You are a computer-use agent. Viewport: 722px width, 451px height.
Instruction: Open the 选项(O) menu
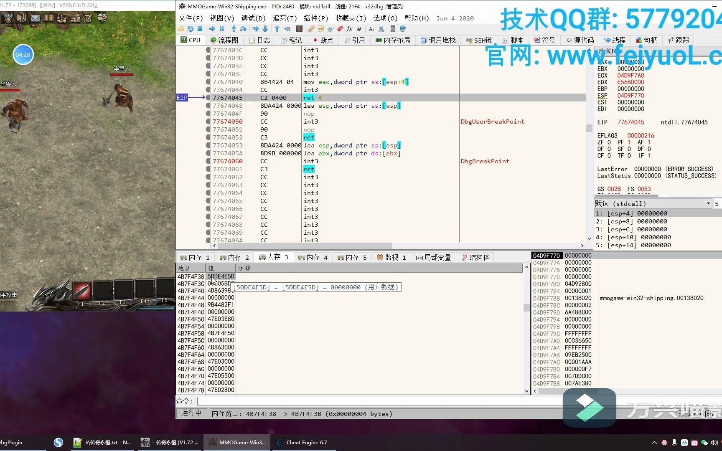coord(385,18)
